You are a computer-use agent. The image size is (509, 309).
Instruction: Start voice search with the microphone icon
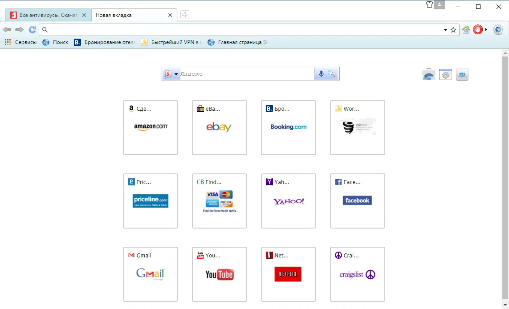(321, 74)
